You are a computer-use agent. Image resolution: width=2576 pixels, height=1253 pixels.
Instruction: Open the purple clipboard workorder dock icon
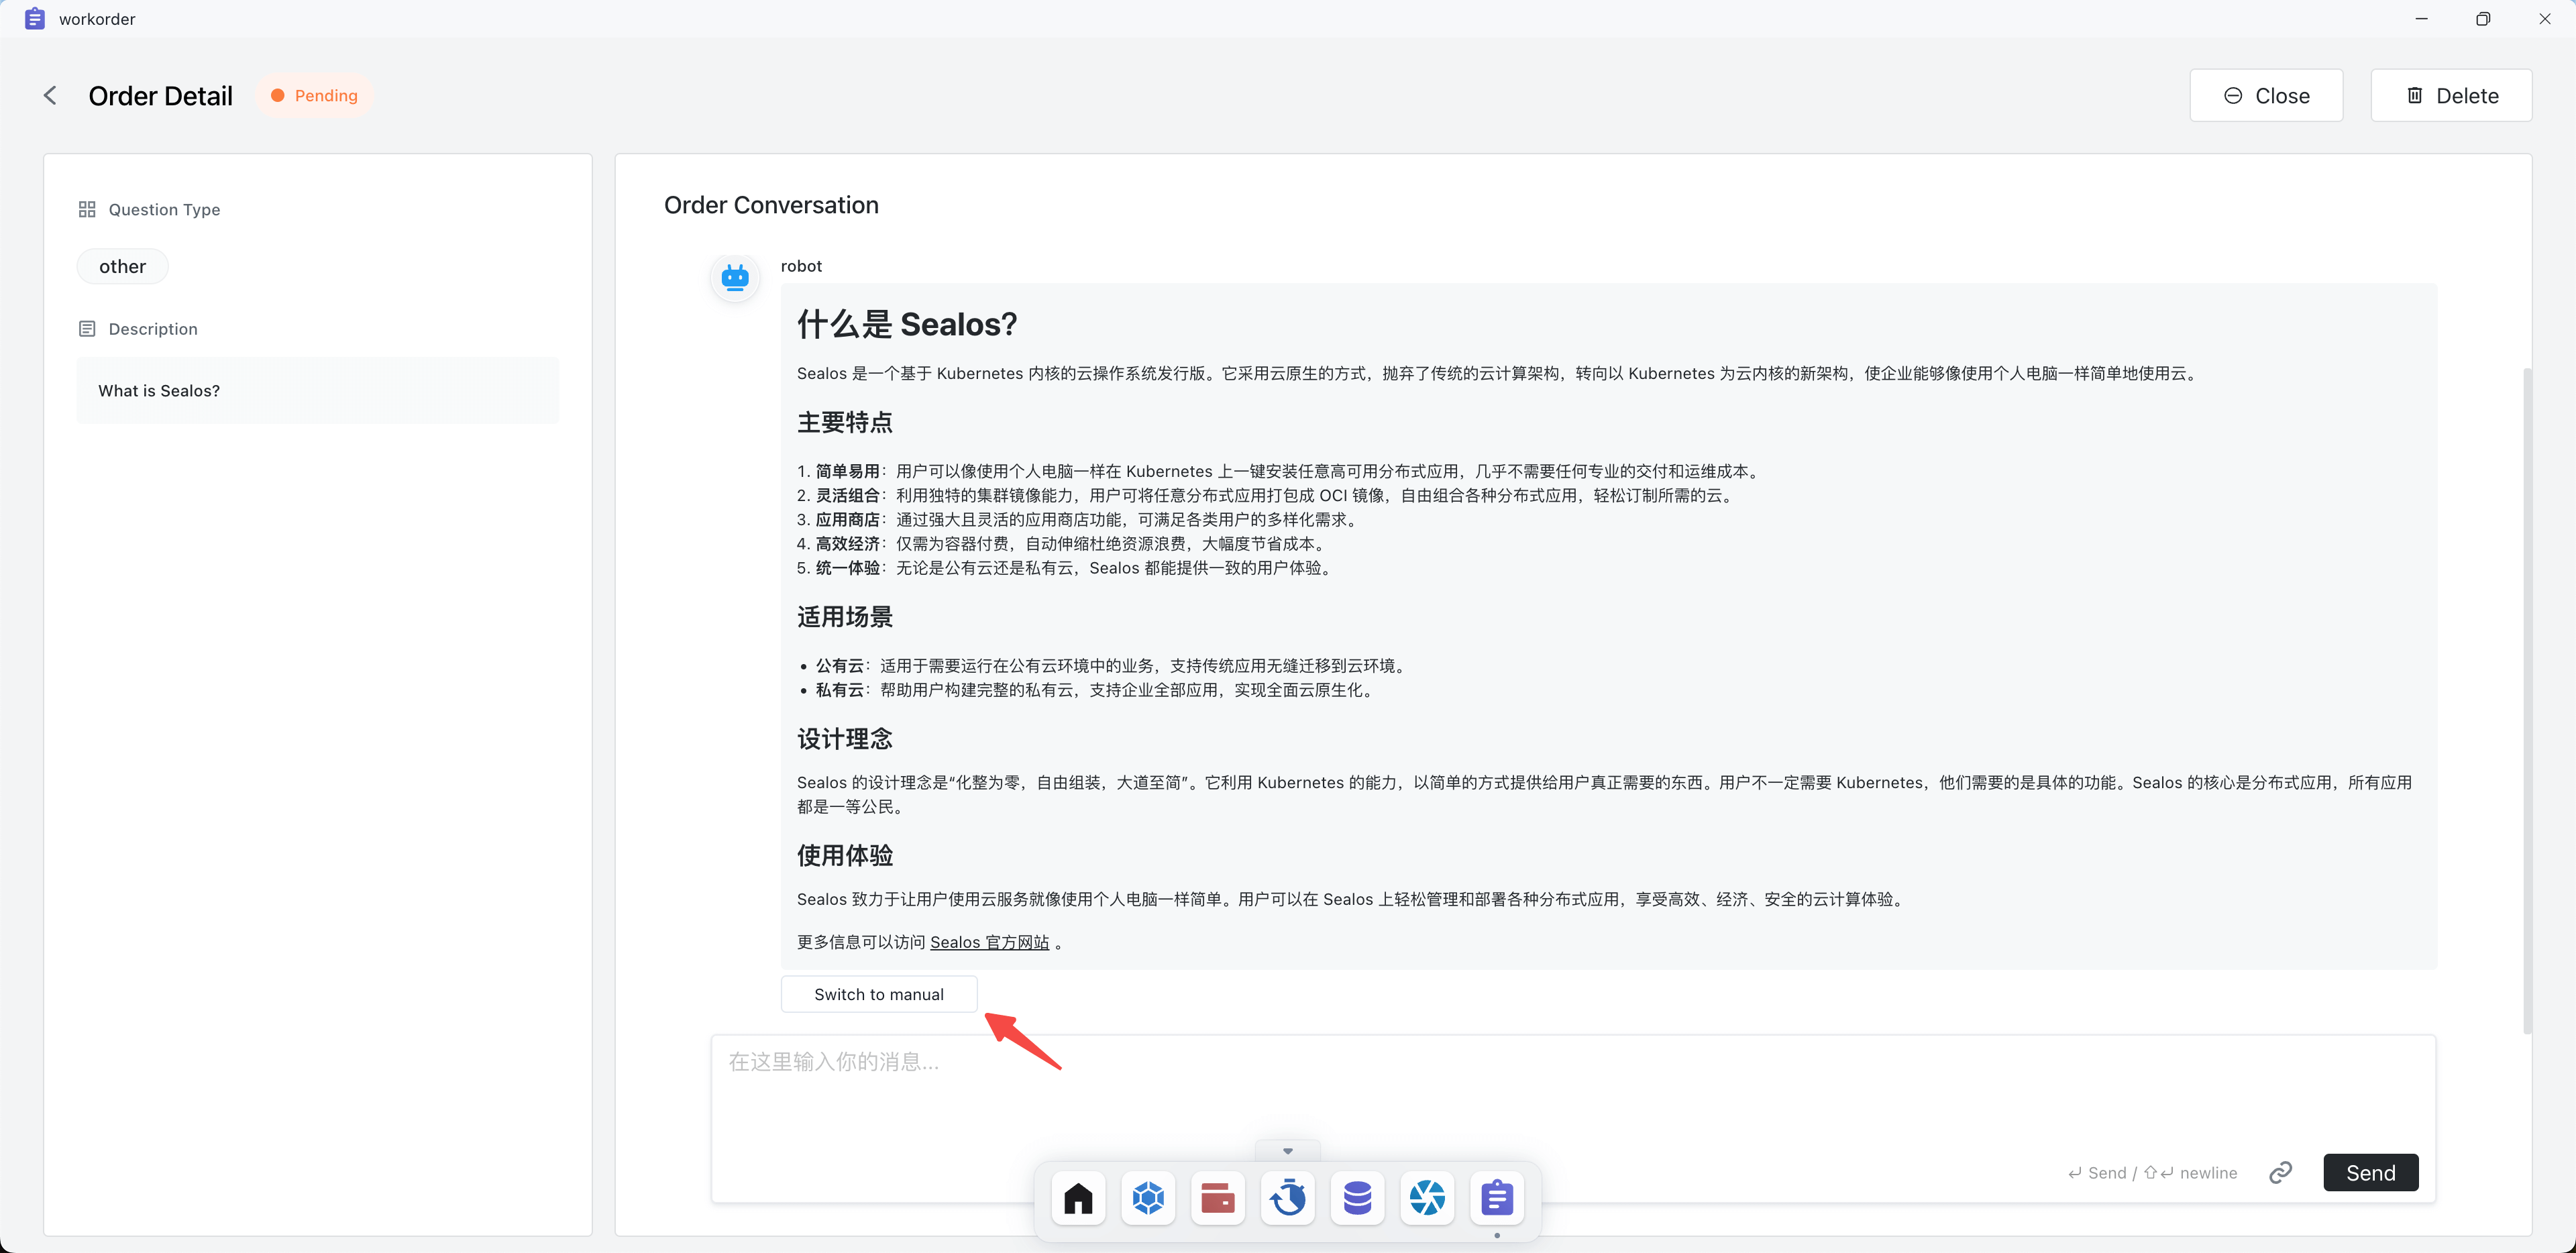pyautogui.click(x=1497, y=1197)
